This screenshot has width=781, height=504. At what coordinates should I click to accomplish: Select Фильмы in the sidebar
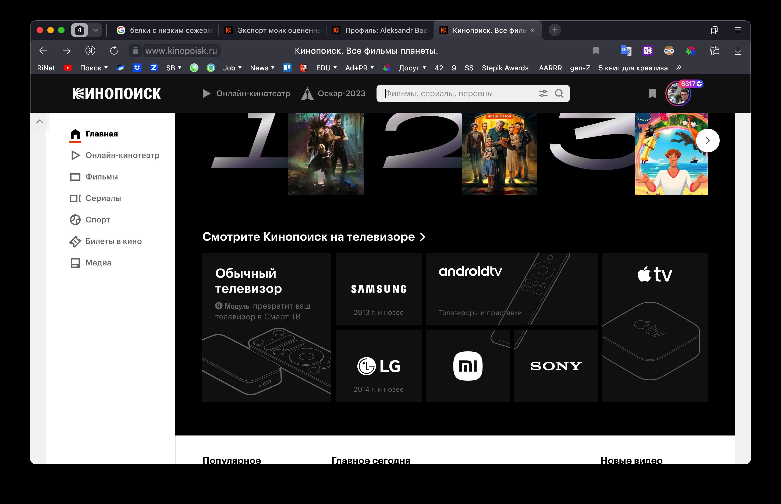(94, 177)
